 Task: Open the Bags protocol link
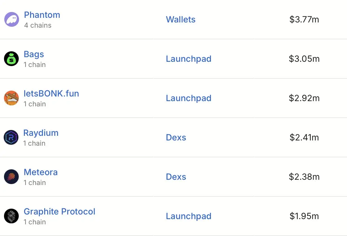coord(34,54)
